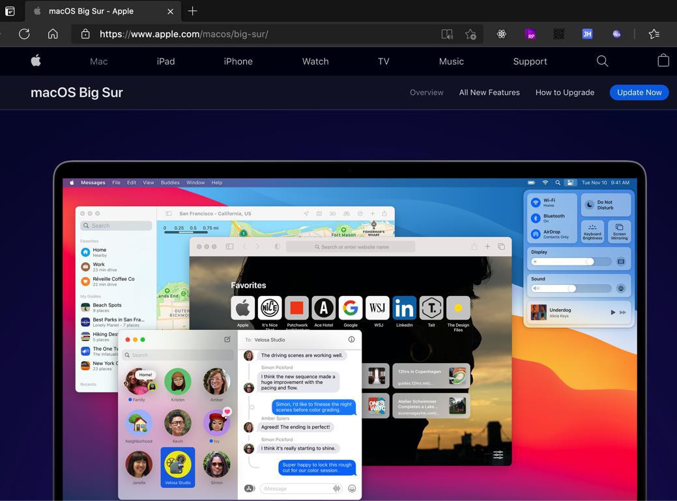
Task: Select Réveille Coffee Co in Maps sidebar
Action: coord(113,281)
